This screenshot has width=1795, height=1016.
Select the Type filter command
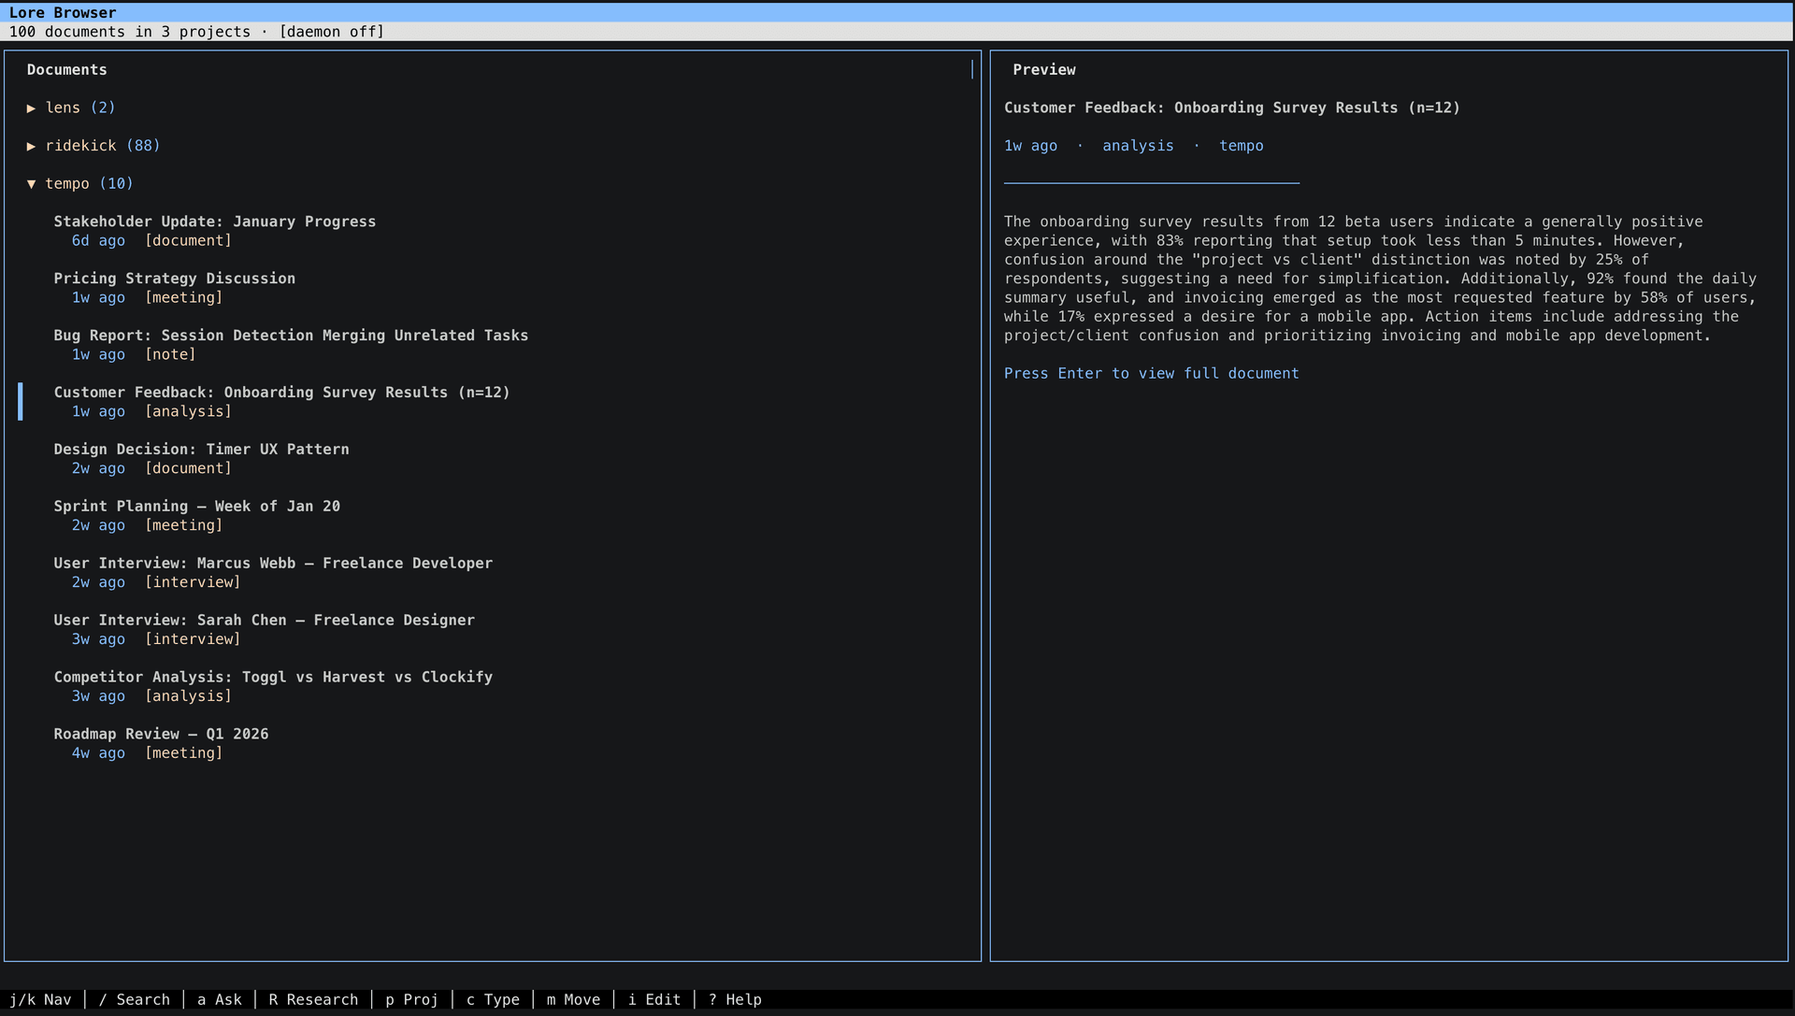(493, 999)
